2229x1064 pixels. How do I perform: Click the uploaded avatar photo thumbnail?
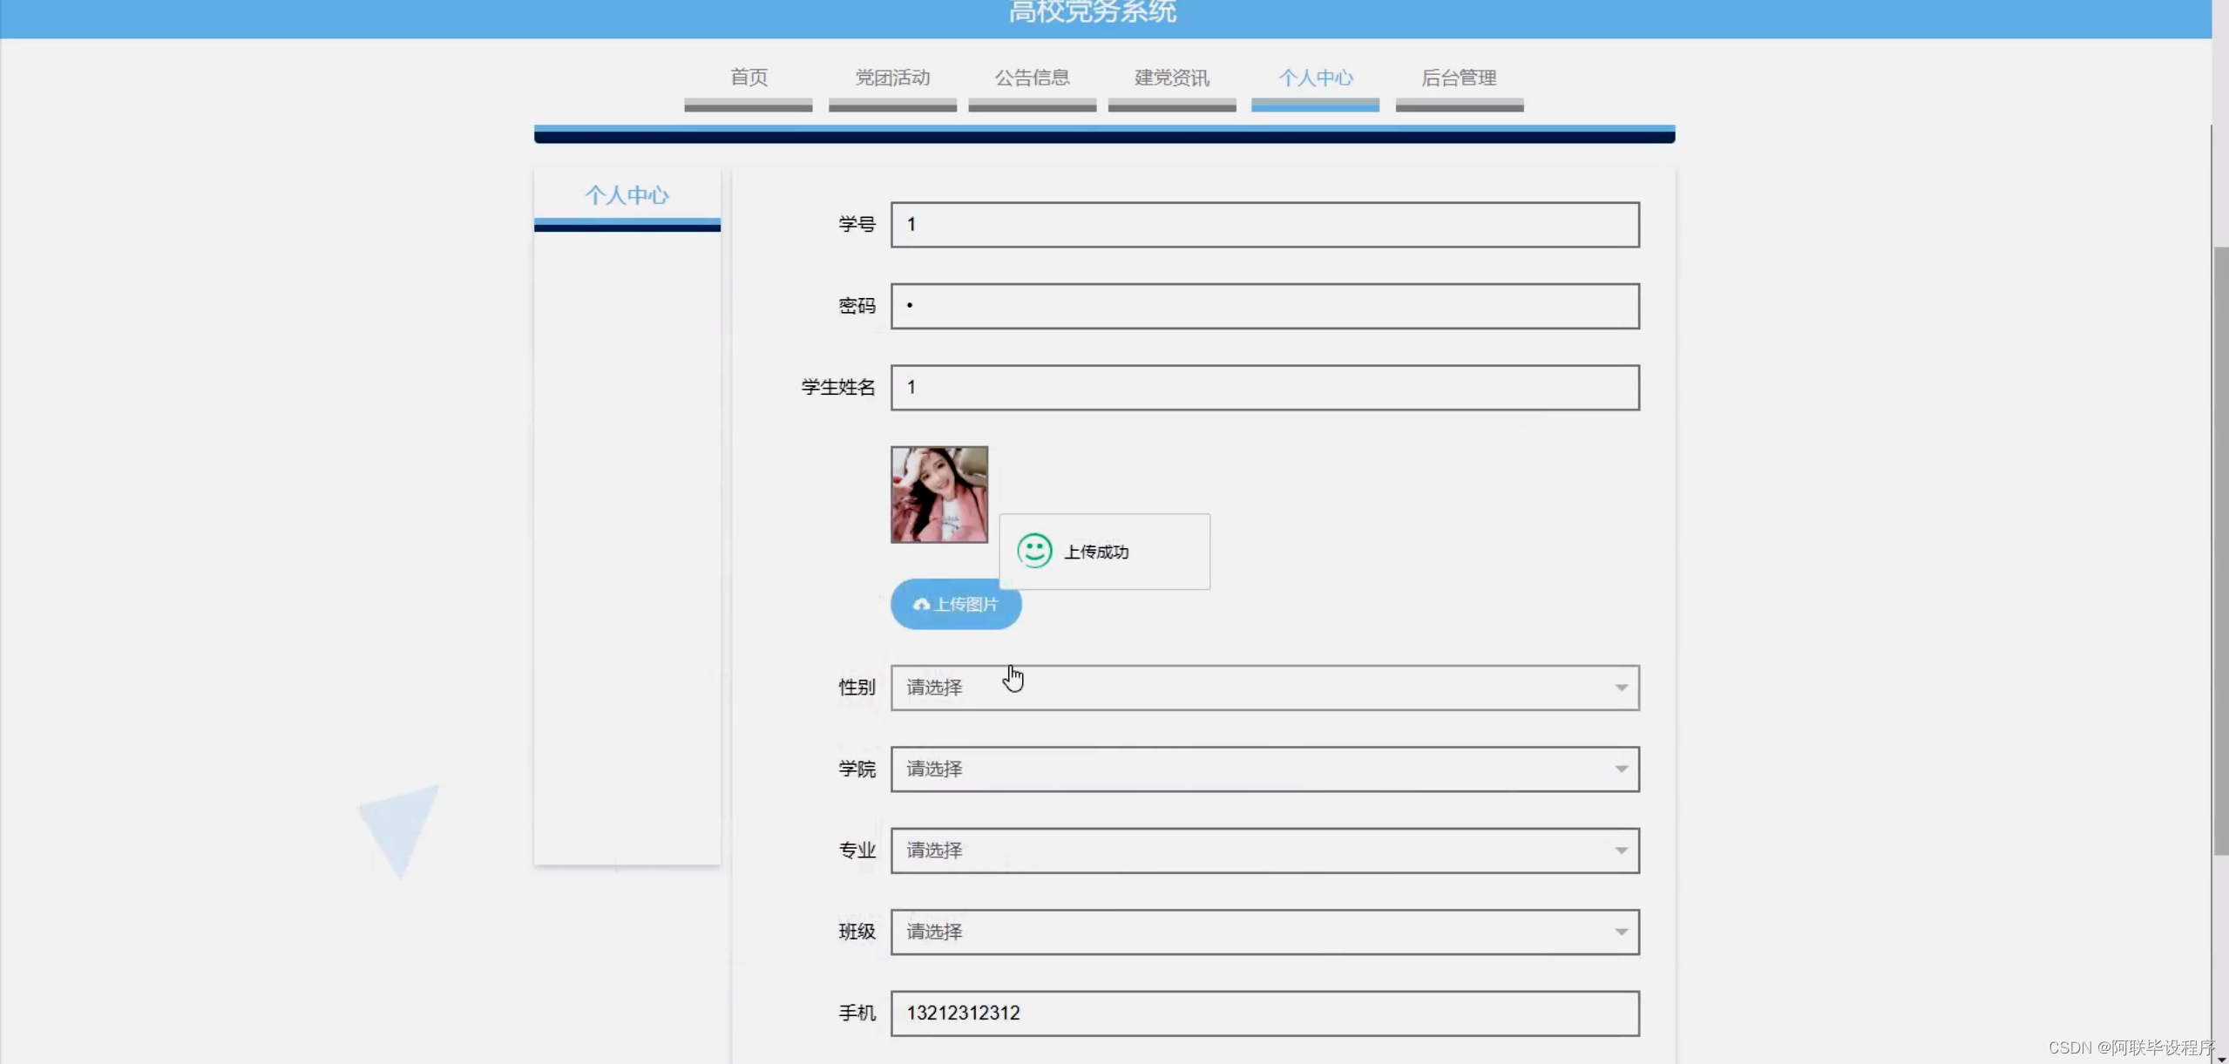(938, 494)
